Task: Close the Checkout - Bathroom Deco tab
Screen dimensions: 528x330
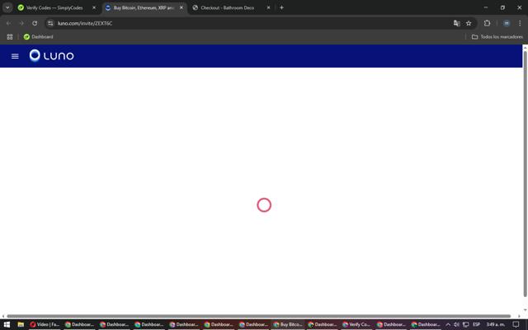Action: point(268,7)
